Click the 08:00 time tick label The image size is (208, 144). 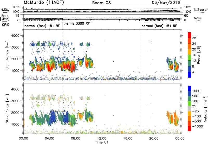[76, 139]
